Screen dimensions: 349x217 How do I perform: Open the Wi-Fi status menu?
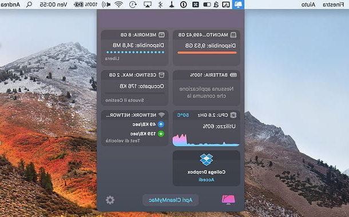click(119, 5)
